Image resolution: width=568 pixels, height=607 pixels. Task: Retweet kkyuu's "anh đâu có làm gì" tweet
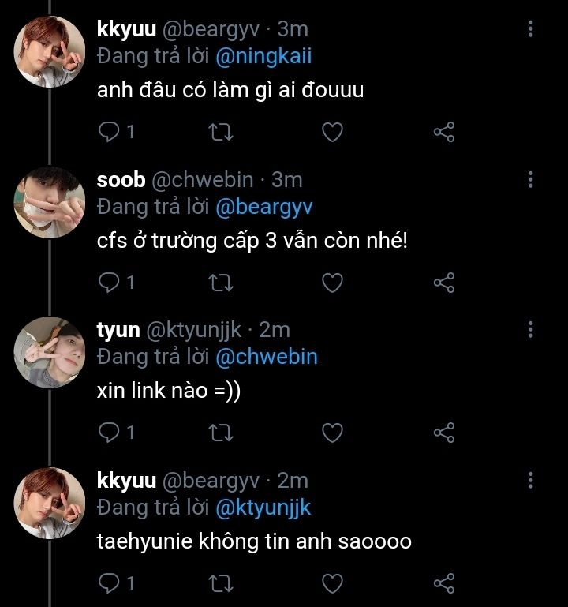point(220,132)
